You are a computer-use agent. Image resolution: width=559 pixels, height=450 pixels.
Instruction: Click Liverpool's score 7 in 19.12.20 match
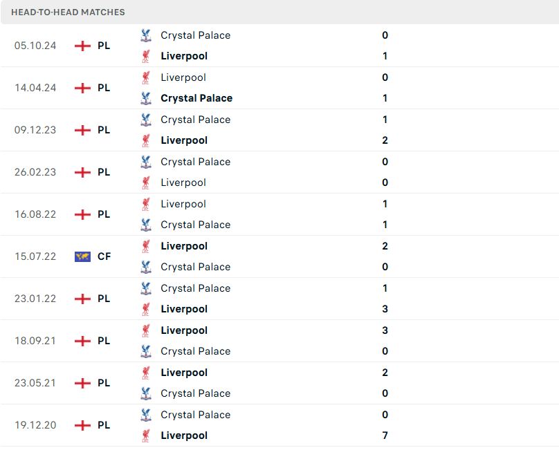[385, 435]
